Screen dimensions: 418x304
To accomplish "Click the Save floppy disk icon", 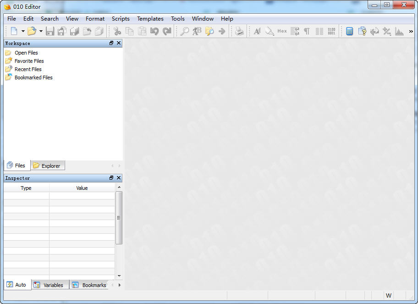I will 50,31.
